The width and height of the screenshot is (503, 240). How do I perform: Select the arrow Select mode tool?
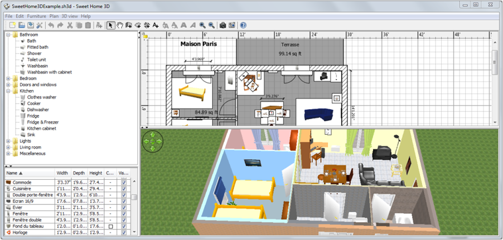click(110, 25)
